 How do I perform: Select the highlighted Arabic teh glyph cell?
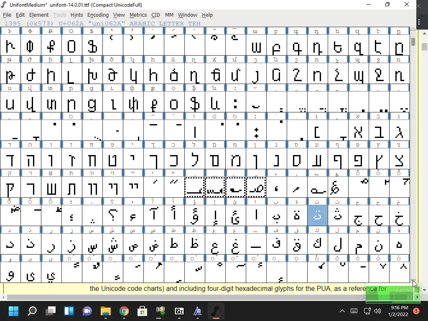[x=318, y=216]
